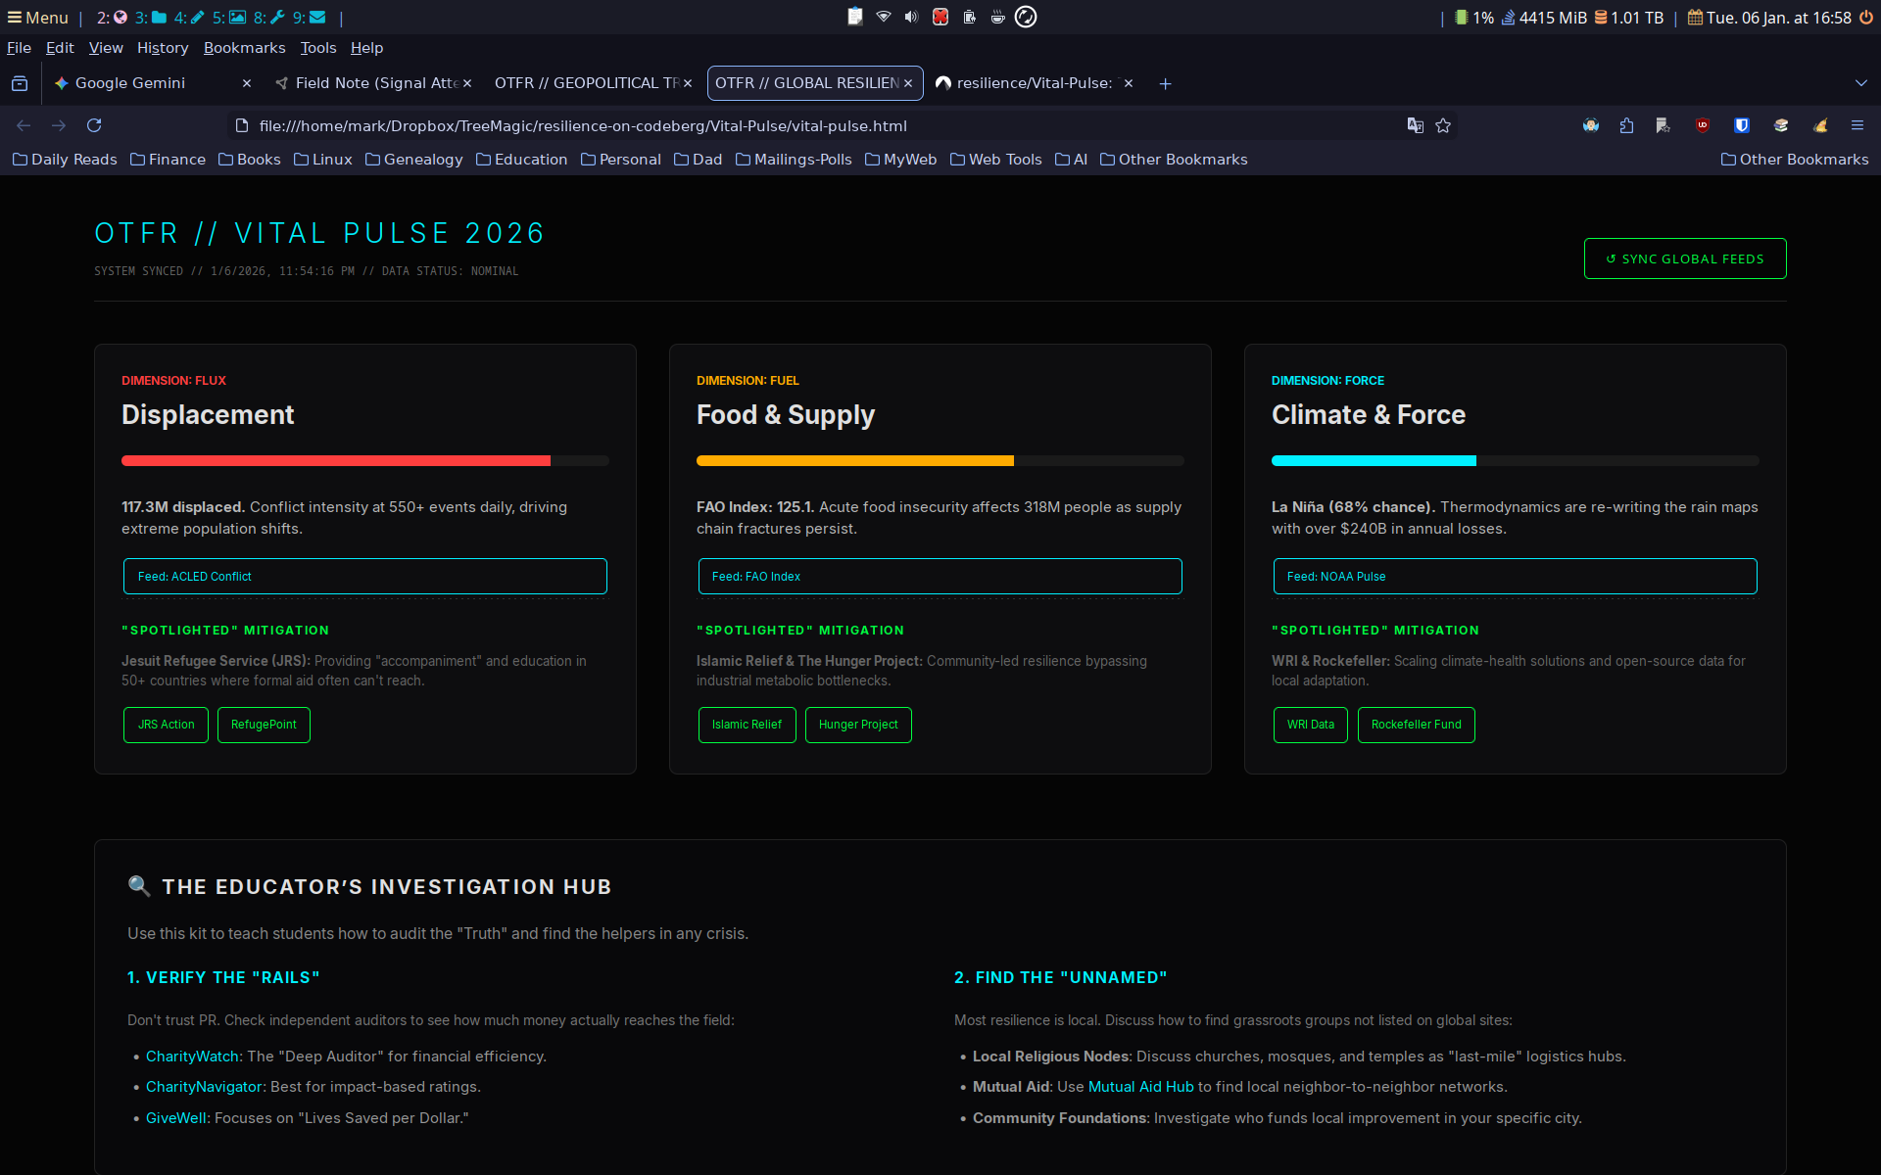Close the Field Note tab
Screen dimensions: 1881x1175
(467, 83)
